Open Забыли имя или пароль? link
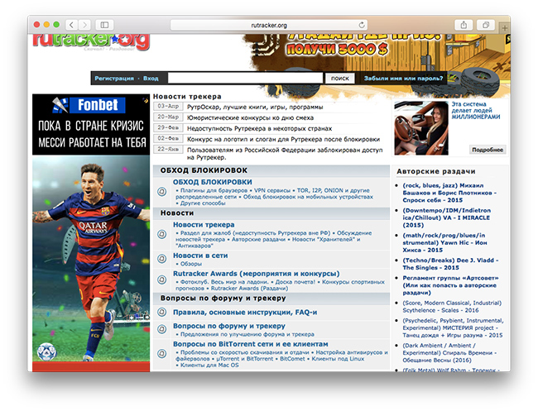 point(404,79)
